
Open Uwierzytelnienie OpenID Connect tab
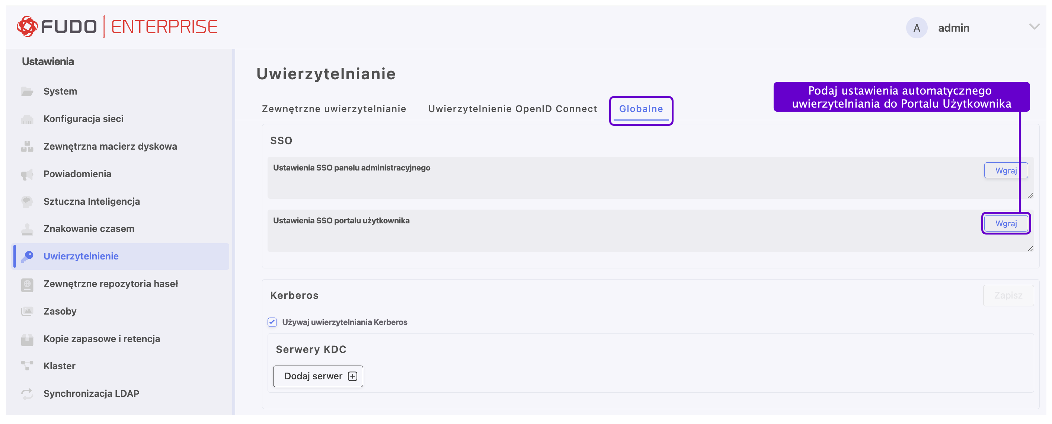coord(512,109)
